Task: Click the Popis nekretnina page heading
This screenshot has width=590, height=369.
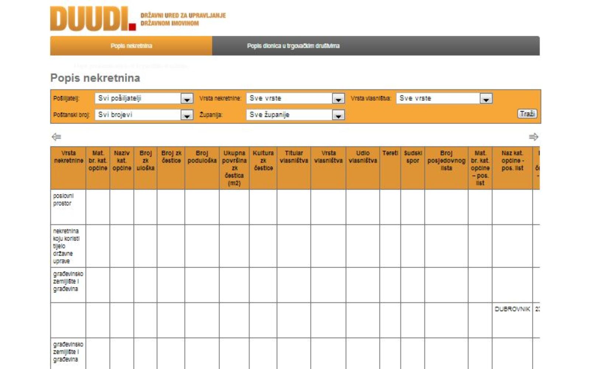Action: (95, 78)
